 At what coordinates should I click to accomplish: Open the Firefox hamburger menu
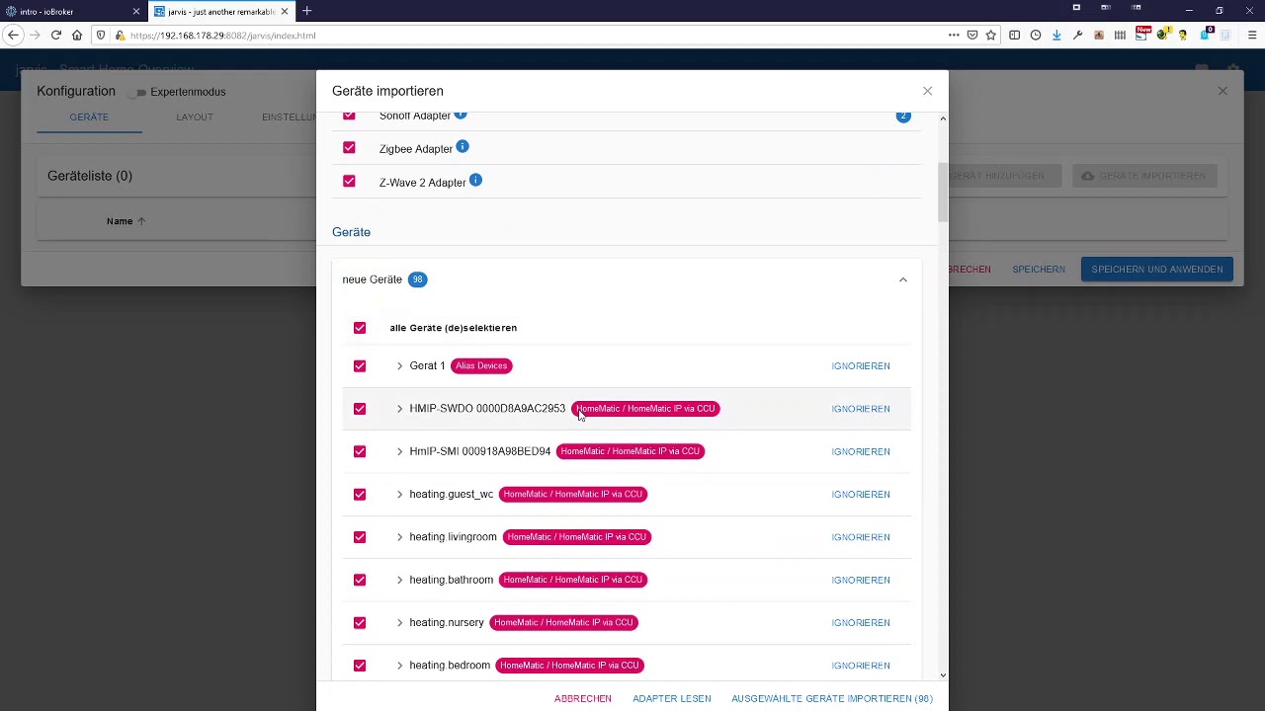point(1251,36)
